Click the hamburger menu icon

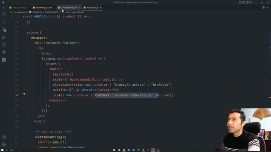pyautogui.click(x=4, y=8)
